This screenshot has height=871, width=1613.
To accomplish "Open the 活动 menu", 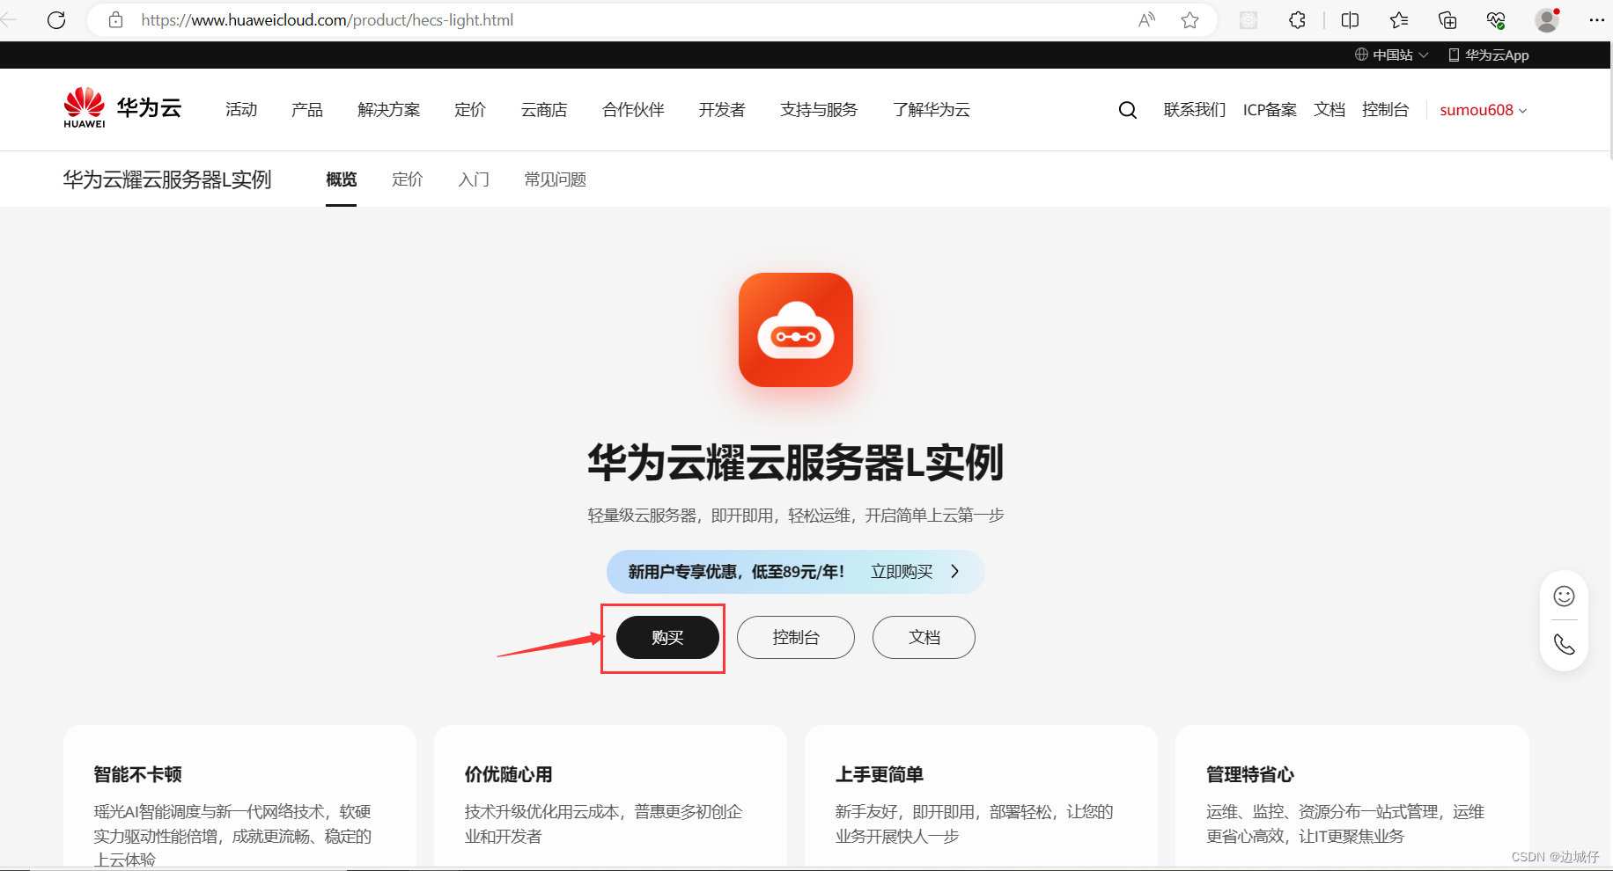I will coord(241,109).
